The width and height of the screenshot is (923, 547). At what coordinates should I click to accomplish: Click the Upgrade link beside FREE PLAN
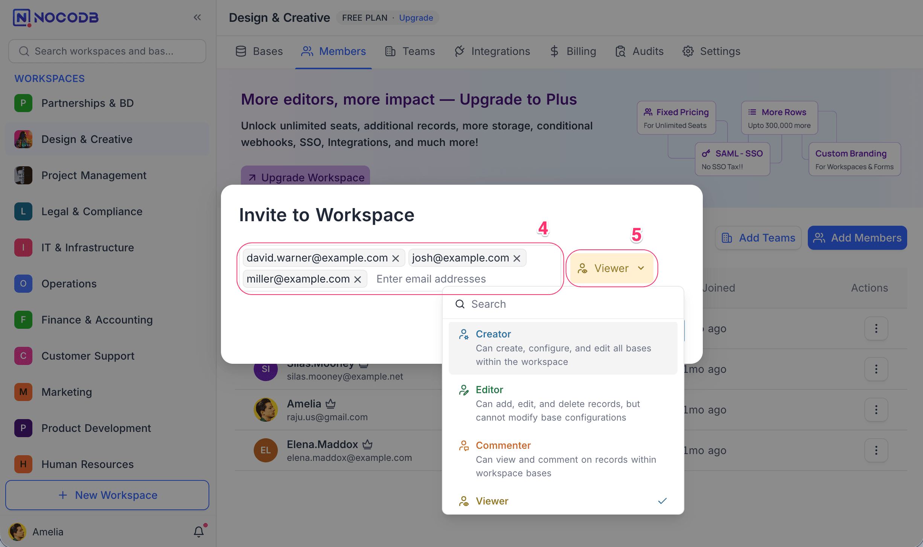(x=416, y=18)
